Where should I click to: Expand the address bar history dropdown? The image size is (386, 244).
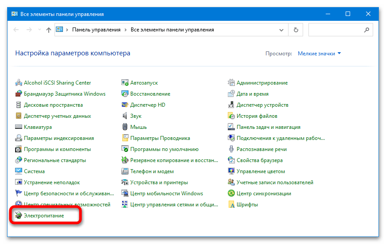tap(281, 30)
